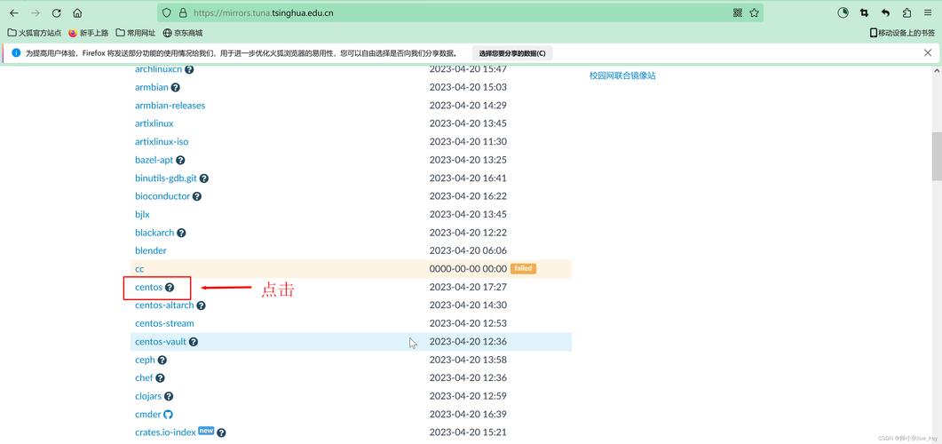Open the Firefox home page

click(77, 13)
